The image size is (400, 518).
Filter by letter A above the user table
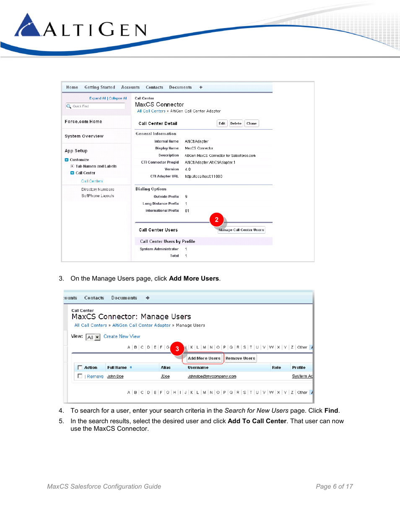[x=129, y=347]
